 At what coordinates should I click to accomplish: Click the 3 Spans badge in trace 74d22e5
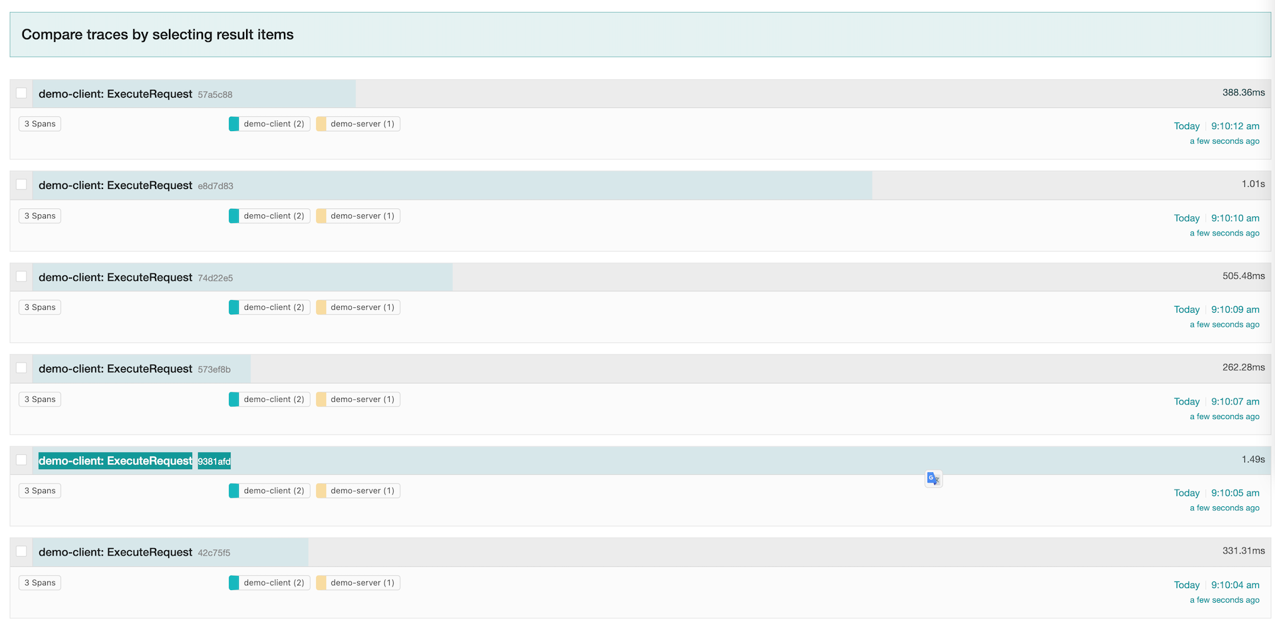pyautogui.click(x=40, y=307)
